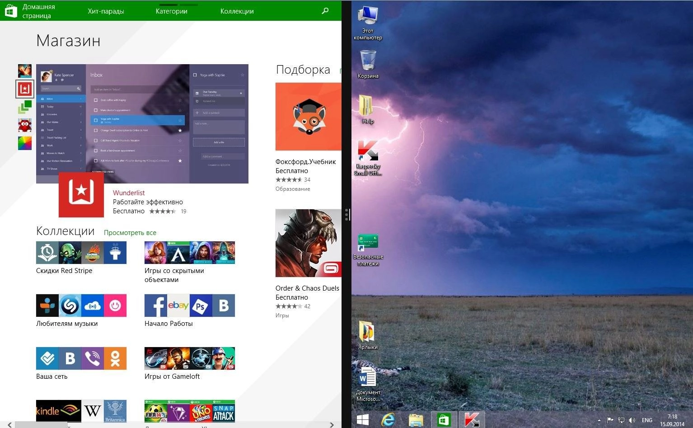Open the Хит-парады menu item
This screenshot has width=693, height=428.
pyautogui.click(x=106, y=11)
